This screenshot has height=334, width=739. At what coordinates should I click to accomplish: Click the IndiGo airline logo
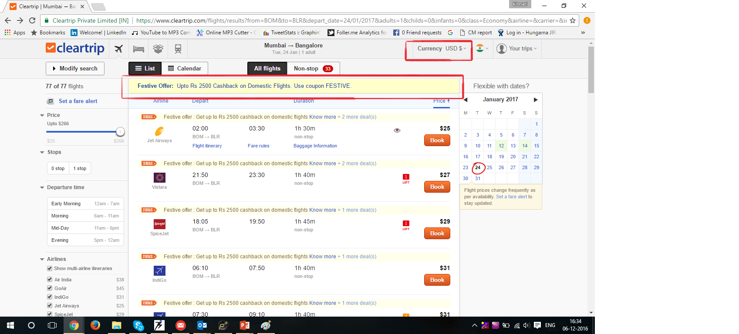159,271
